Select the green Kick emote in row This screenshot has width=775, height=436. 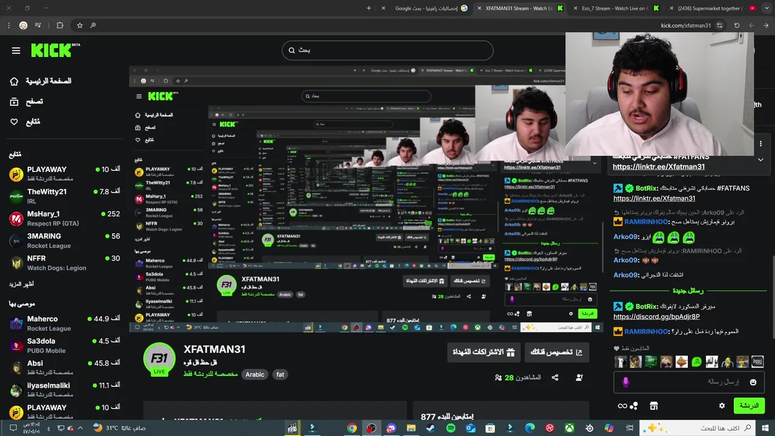click(697, 362)
